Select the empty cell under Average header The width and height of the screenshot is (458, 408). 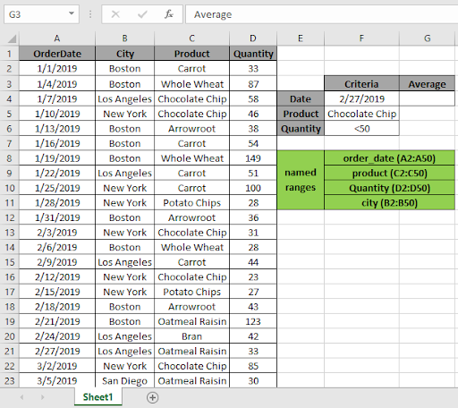point(427,98)
